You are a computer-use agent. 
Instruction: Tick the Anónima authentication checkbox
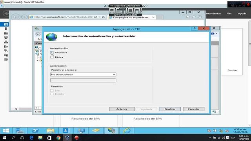pos(52,52)
